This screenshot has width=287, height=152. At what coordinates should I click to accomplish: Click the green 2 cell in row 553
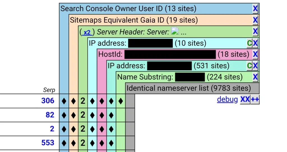tap(83, 143)
